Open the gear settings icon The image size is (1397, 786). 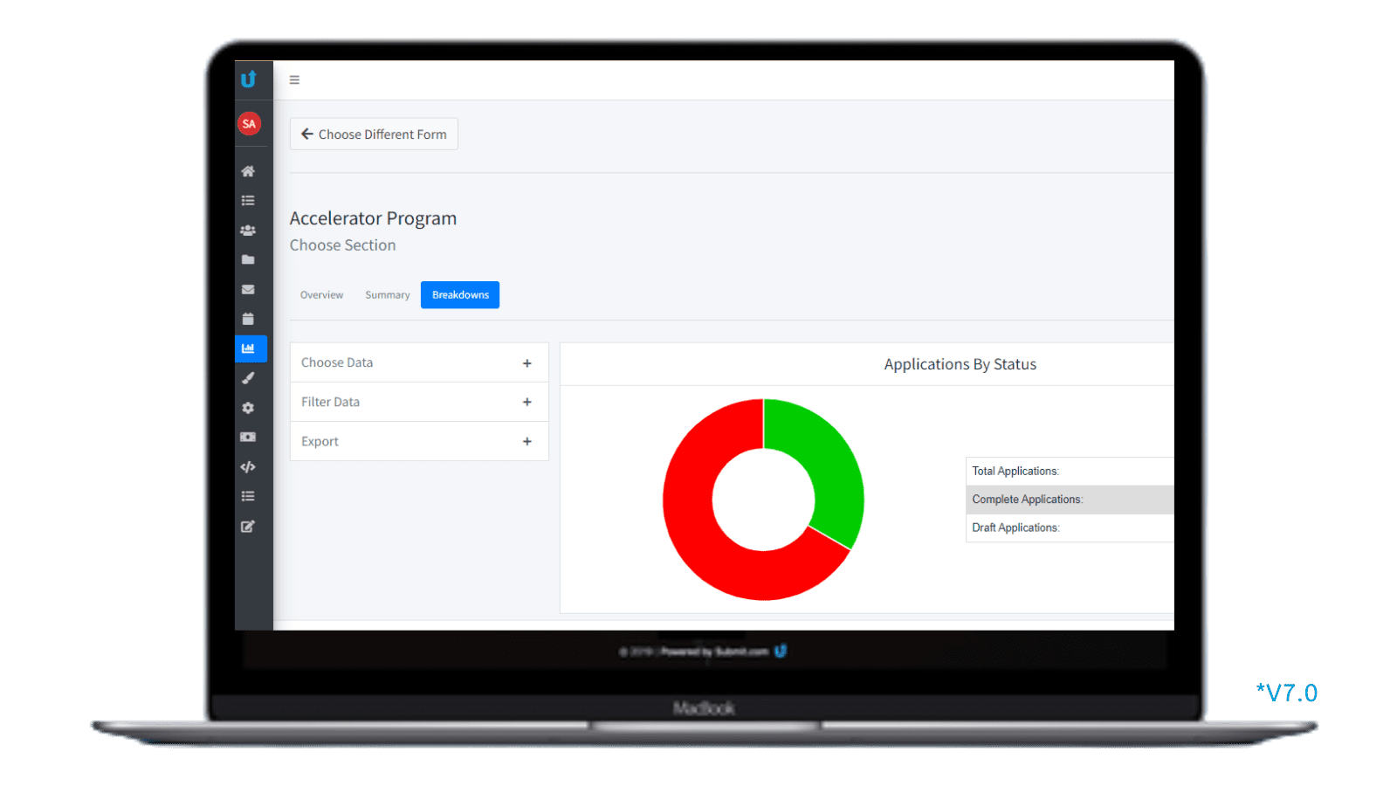pyautogui.click(x=248, y=408)
